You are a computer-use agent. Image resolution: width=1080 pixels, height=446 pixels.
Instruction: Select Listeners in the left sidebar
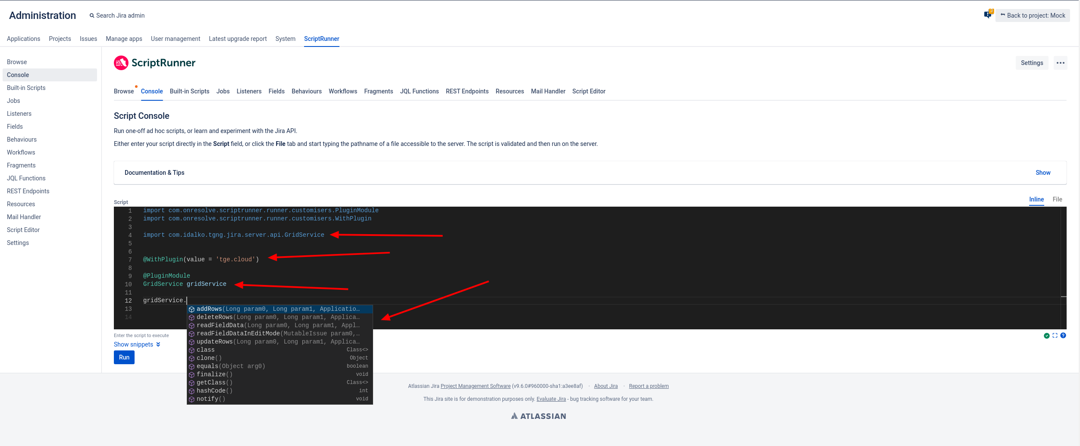19,113
